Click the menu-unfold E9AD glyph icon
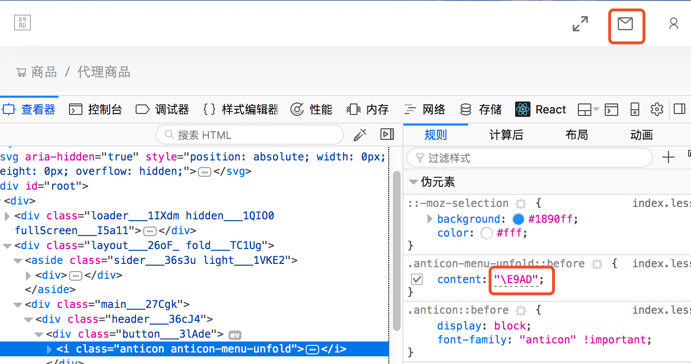The height and width of the screenshot is (364, 691). pos(23,23)
